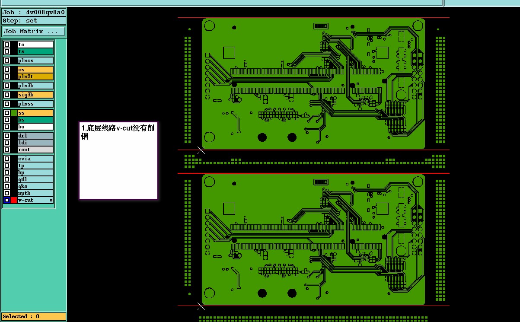Select the 'gdl' layer name
This screenshot has width=520, height=322.
(35, 179)
